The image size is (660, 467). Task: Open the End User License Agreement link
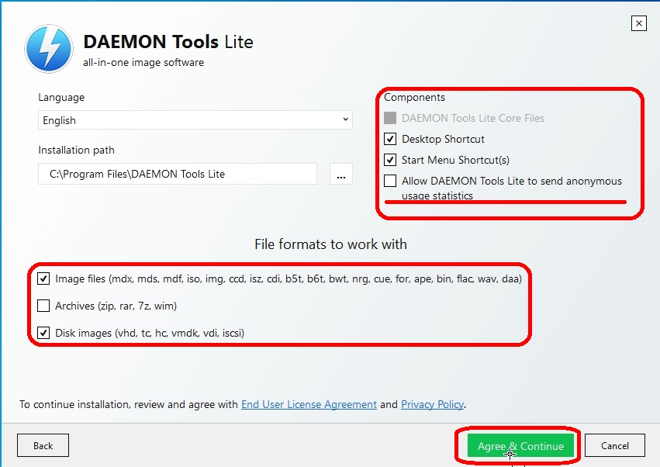tap(309, 404)
